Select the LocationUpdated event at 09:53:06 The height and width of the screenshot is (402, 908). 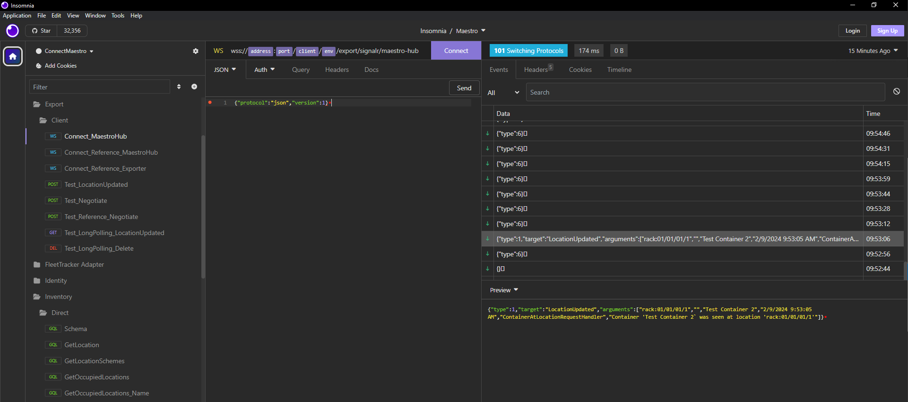(692, 239)
